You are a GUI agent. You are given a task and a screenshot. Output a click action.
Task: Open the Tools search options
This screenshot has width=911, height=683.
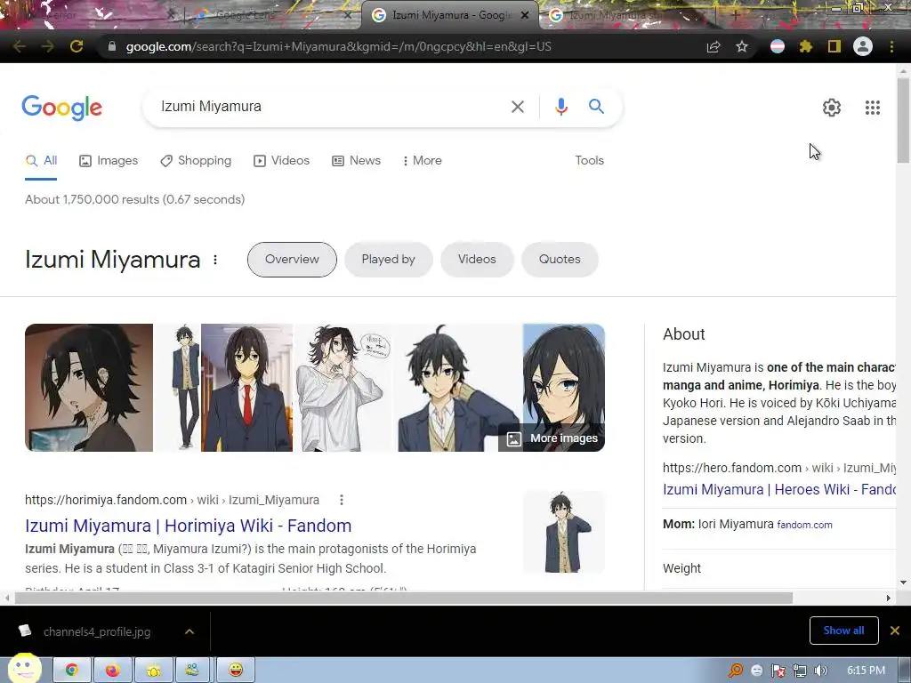click(589, 160)
